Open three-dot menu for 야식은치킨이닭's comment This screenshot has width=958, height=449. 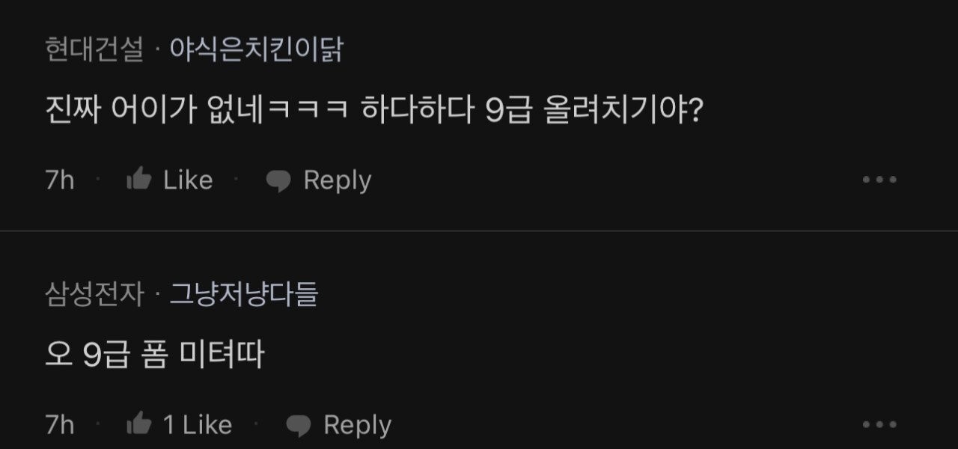[879, 180]
